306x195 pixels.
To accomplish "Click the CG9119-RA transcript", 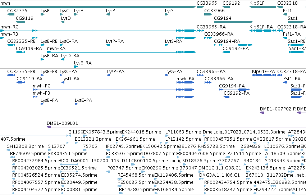I will [x=20, y=52].
